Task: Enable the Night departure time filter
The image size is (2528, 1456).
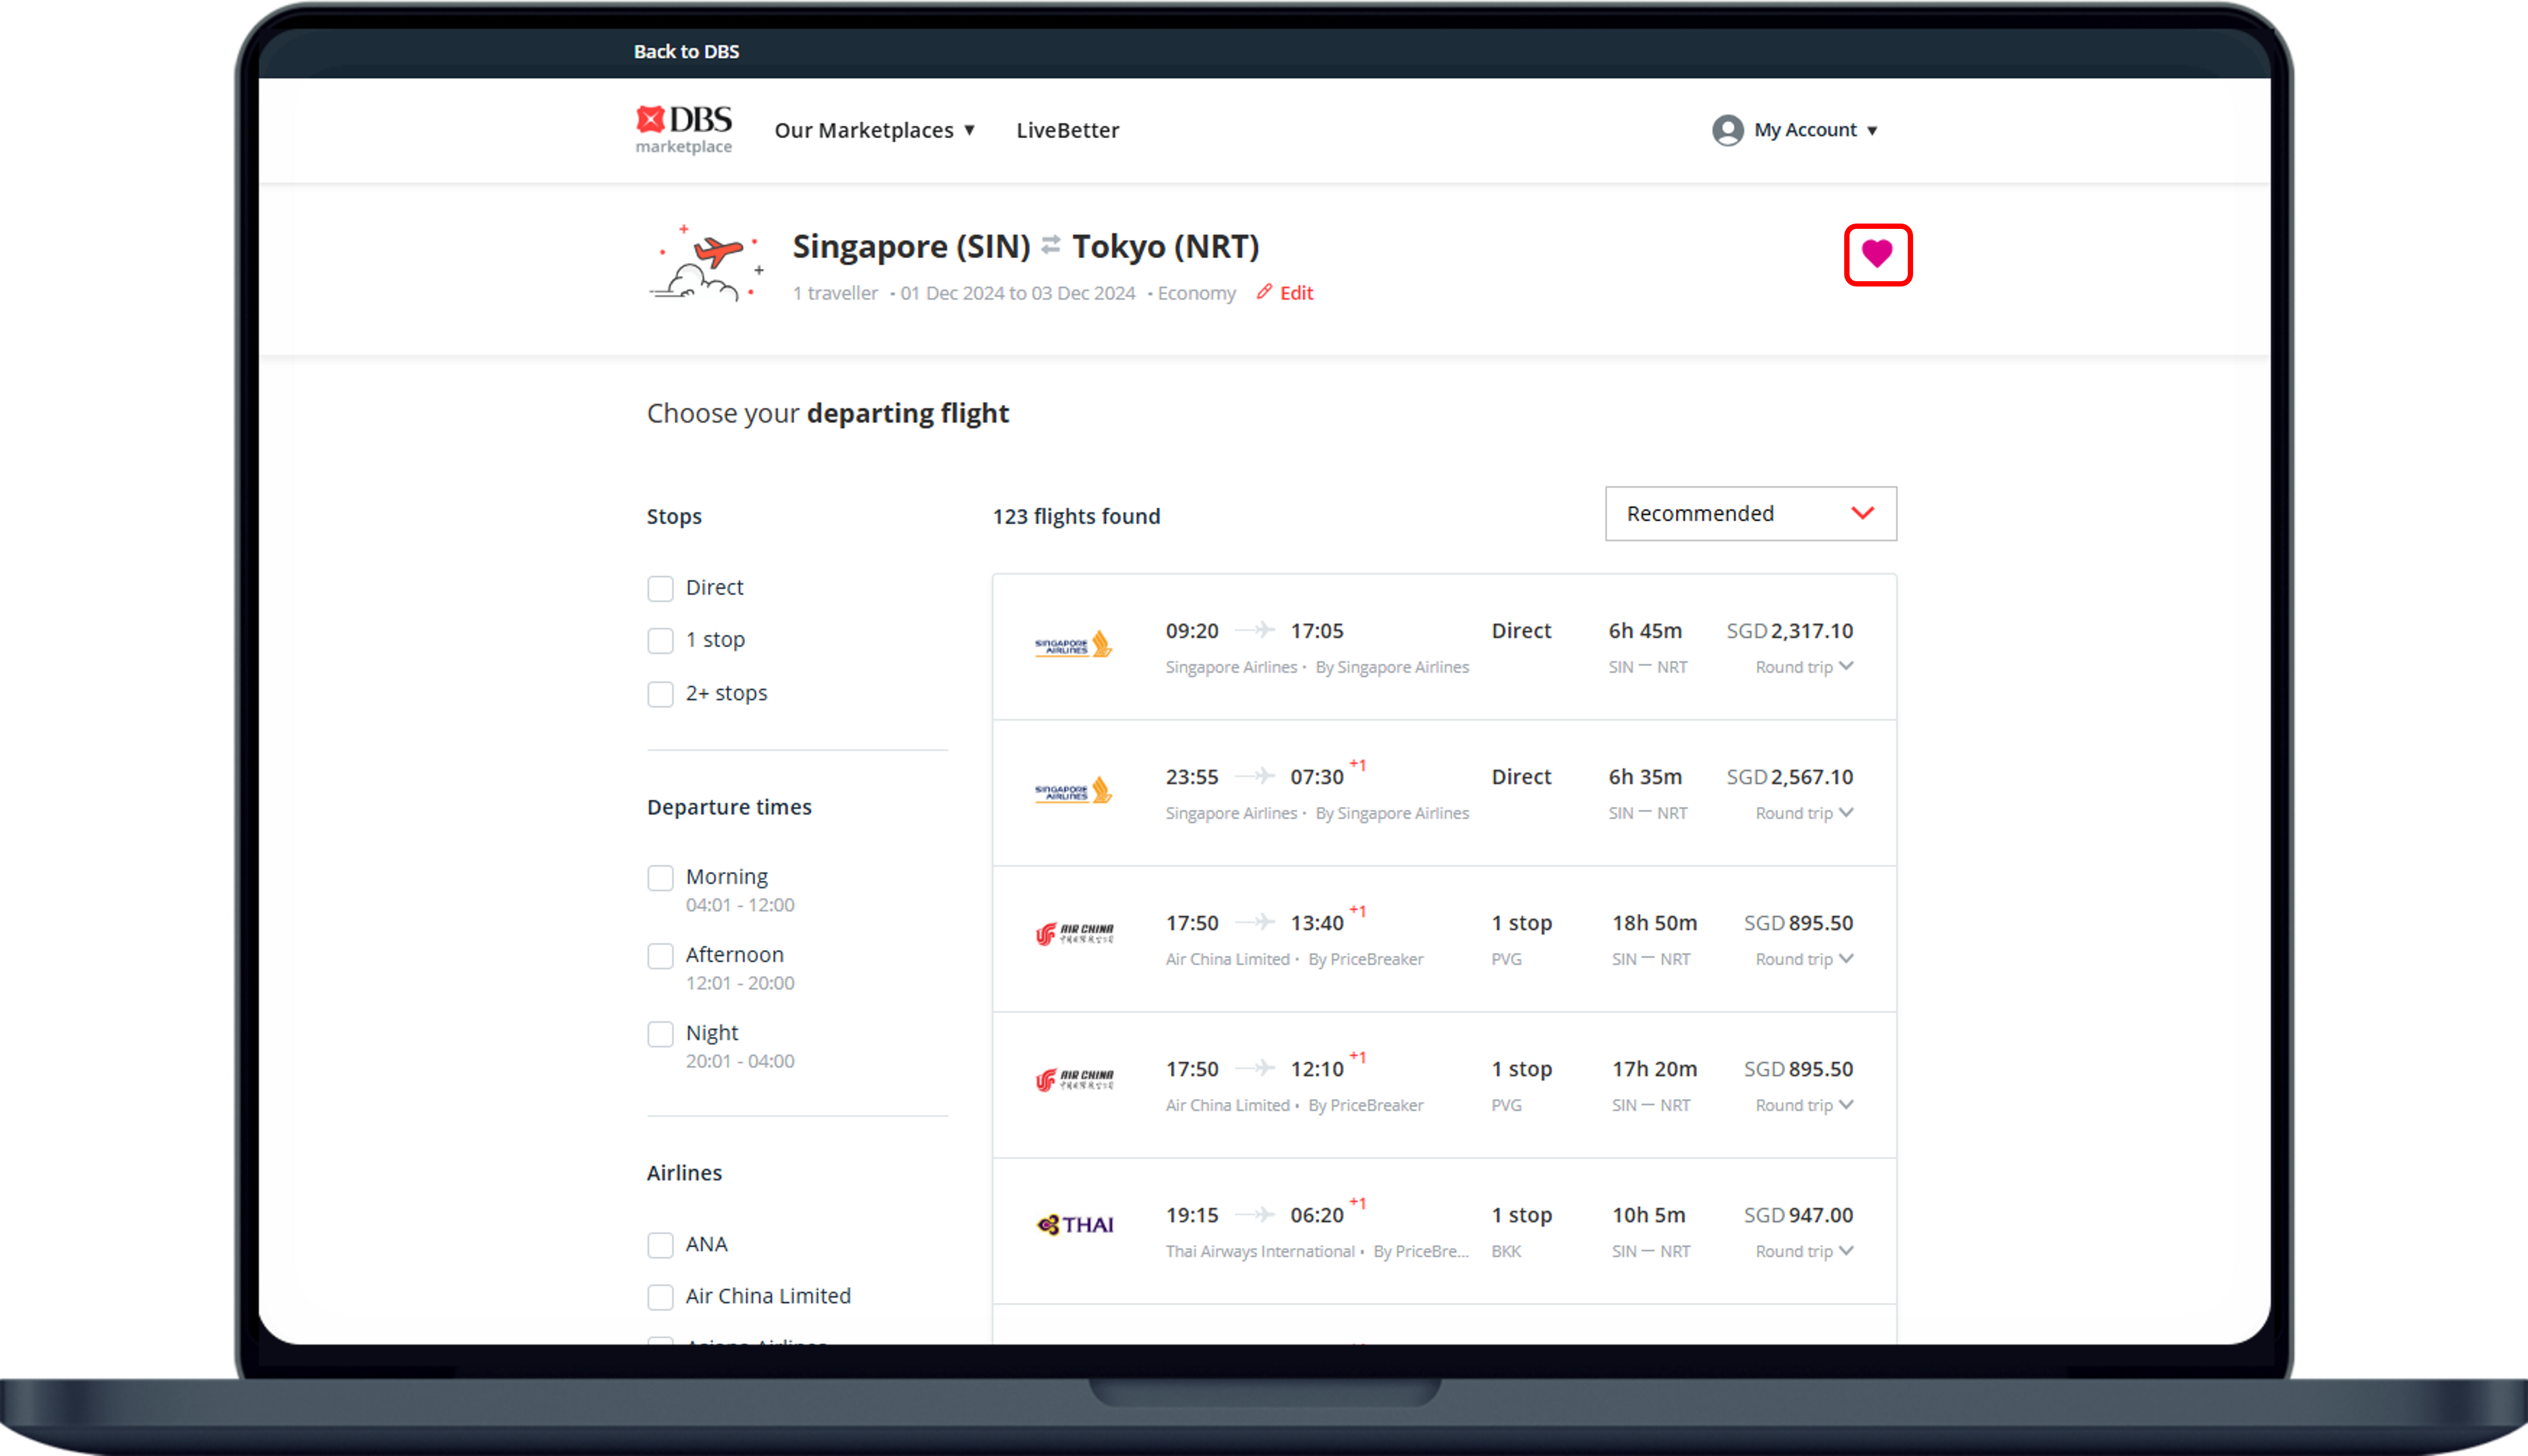Action: [x=660, y=1034]
